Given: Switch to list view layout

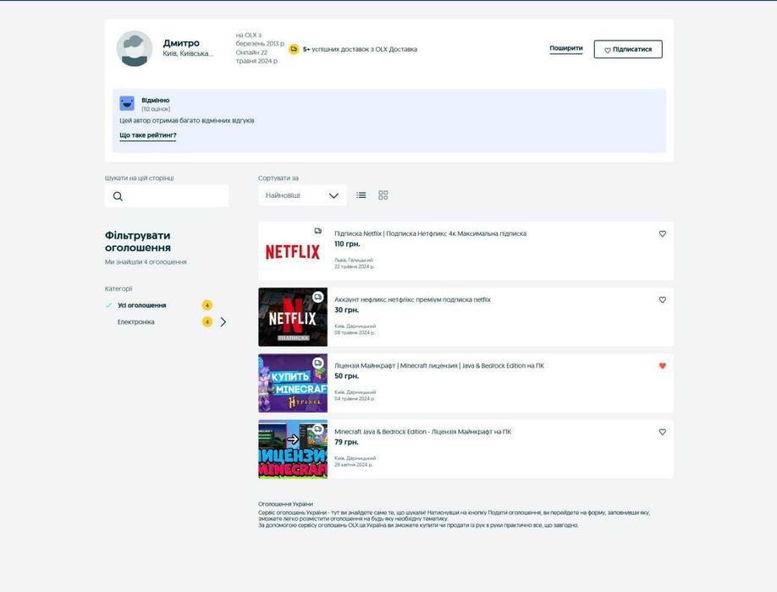Looking at the screenshot, I should coord(361,195).
